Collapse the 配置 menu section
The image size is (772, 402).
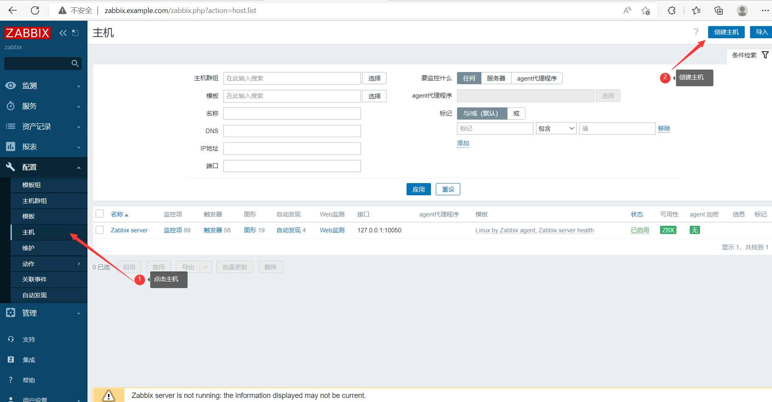click(x=44, y=167)
